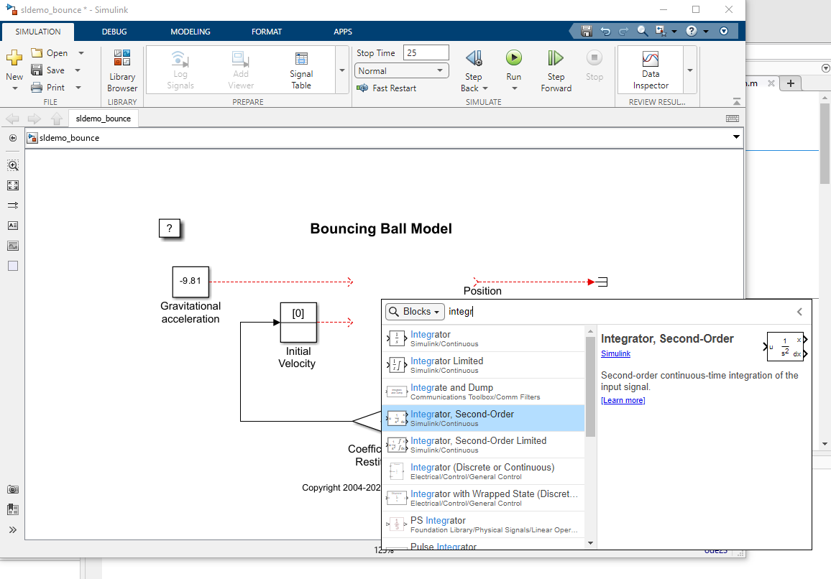
Task: Click the down arrow of the search results scrollbar
Action: coord(590,543)
